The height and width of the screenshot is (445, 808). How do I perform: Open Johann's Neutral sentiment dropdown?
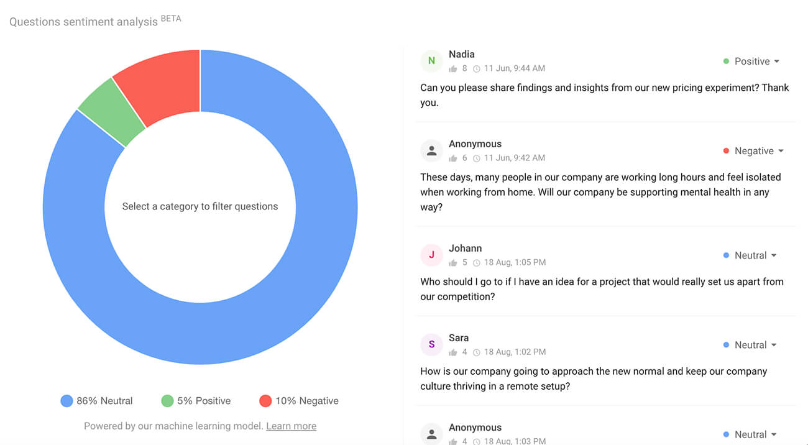(751, 255)
